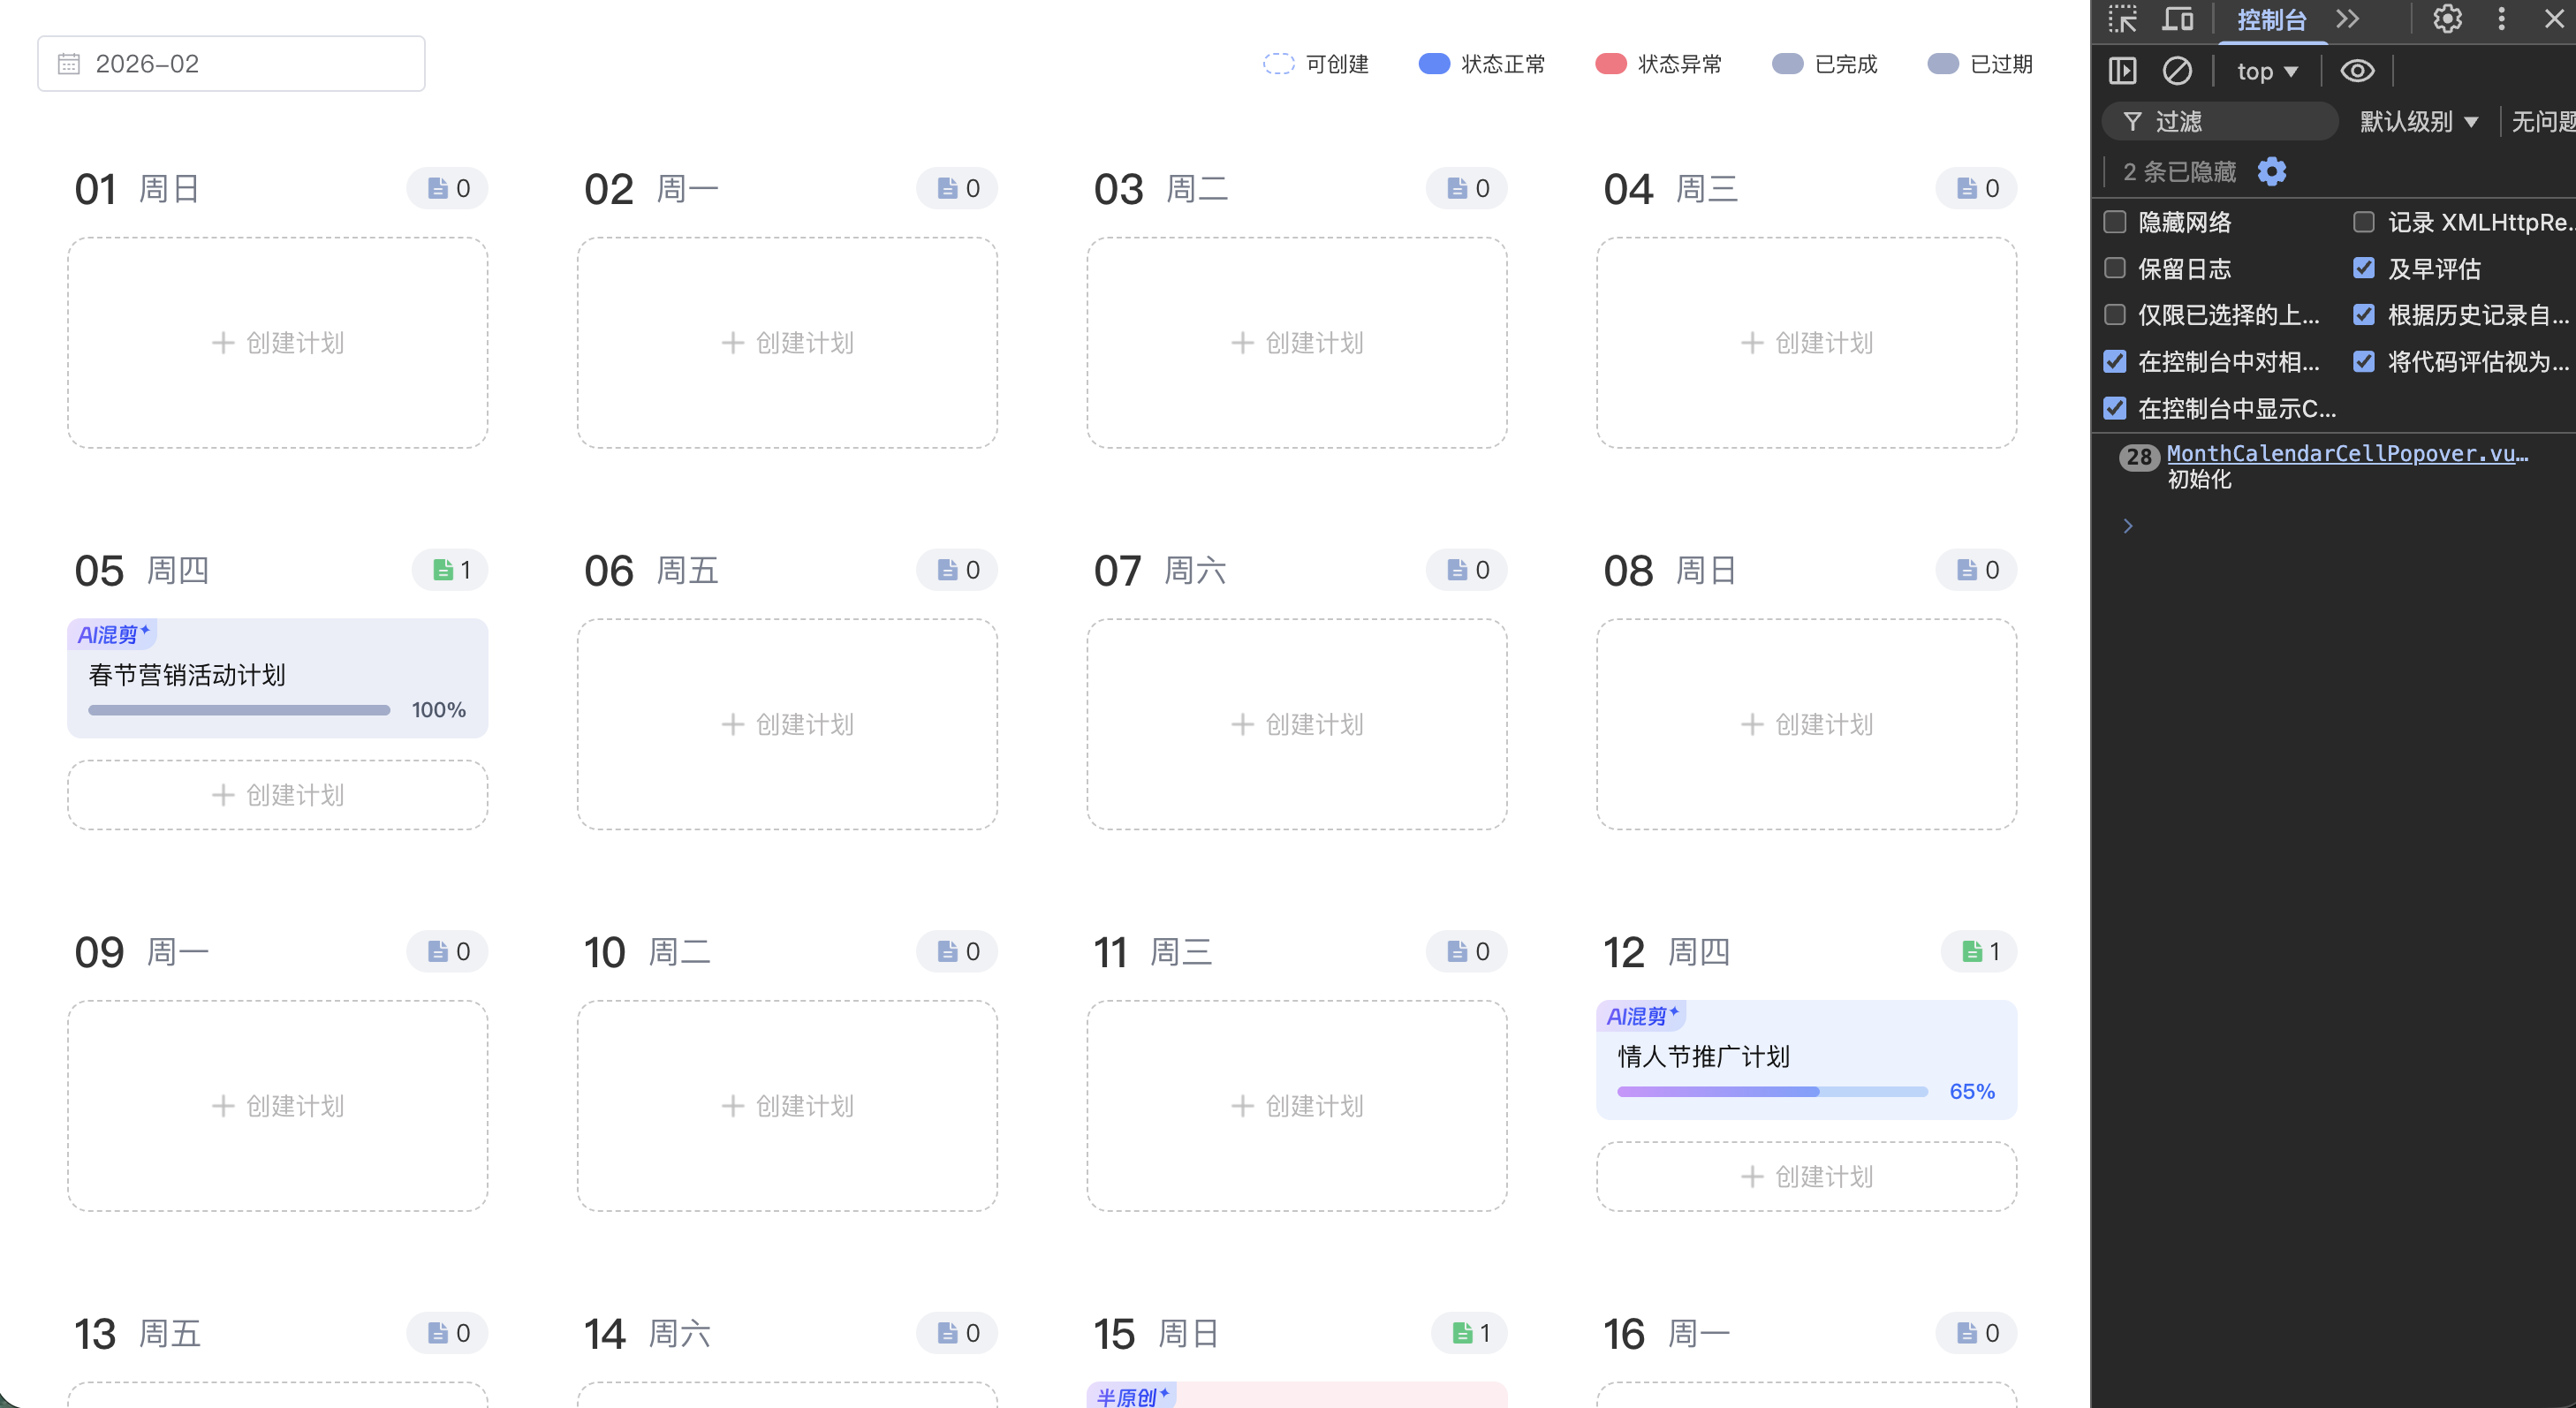Click the 65% progress bar on 情人节推广计划
Viewport: 2576px width, 1408px height.
(x=1772, y=1092)
